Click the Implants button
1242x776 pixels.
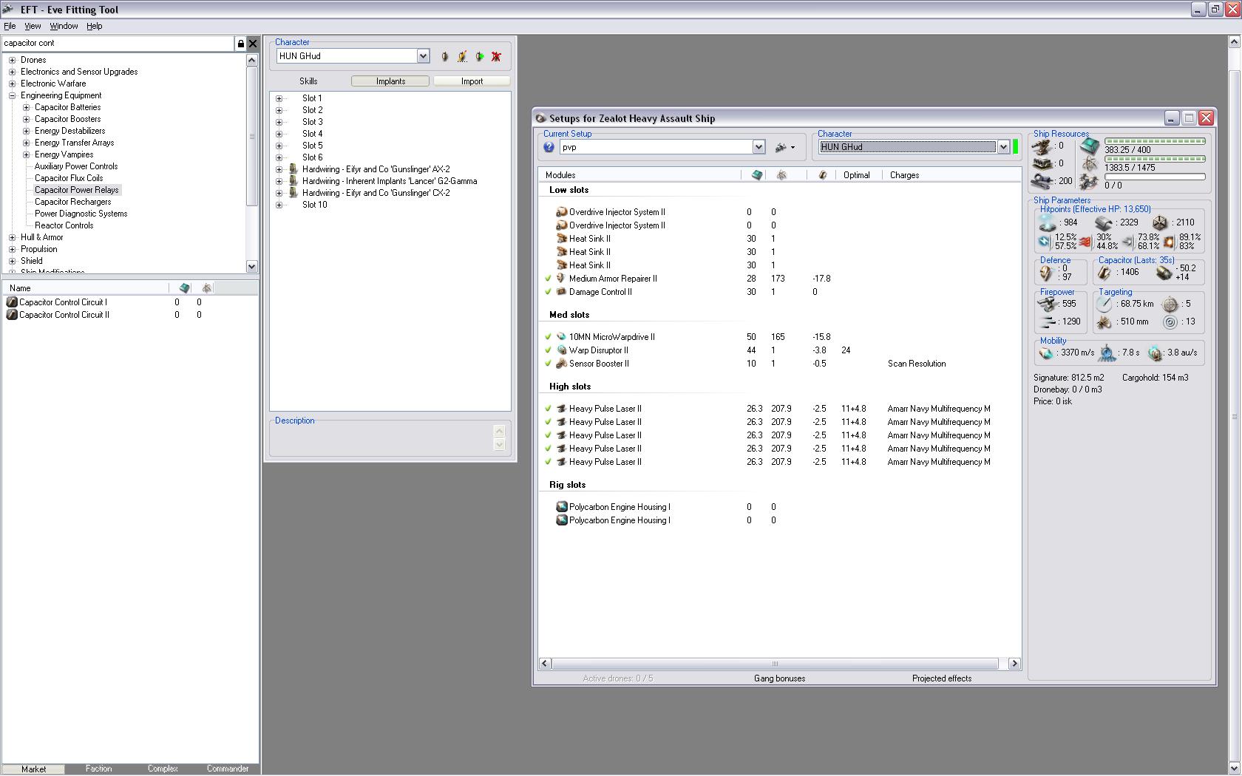390,81
